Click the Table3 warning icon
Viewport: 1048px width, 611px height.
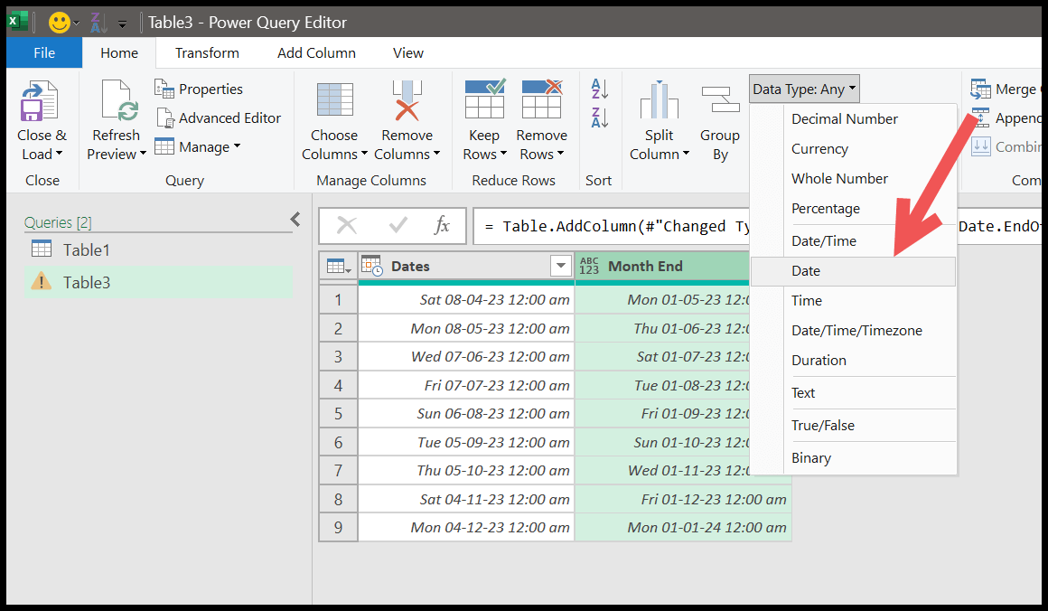42,281
